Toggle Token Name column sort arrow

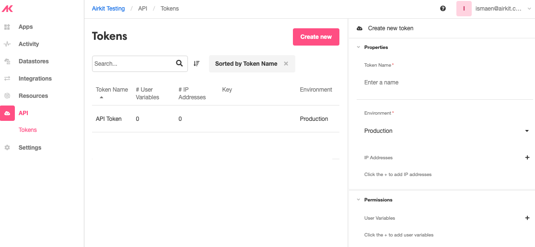point(101,97)
